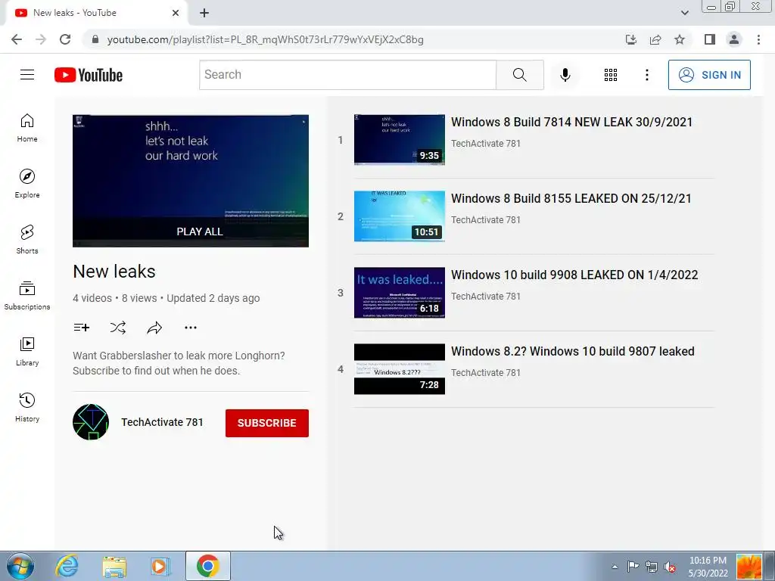Image resolution: width=775 pixels, height=581 pixels.
Task: Open the YouTube hamburger guide menu
Action: coord(27,75)
